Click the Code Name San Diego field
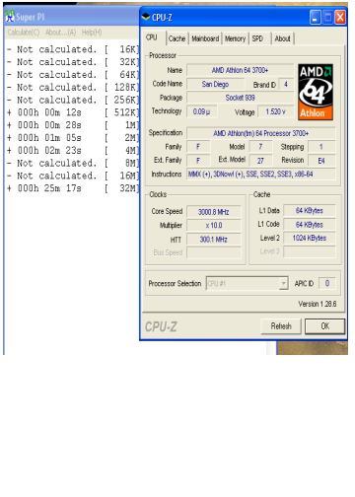Image resolution: width=355 pixels, height=497 pixels. coord(215,85)
